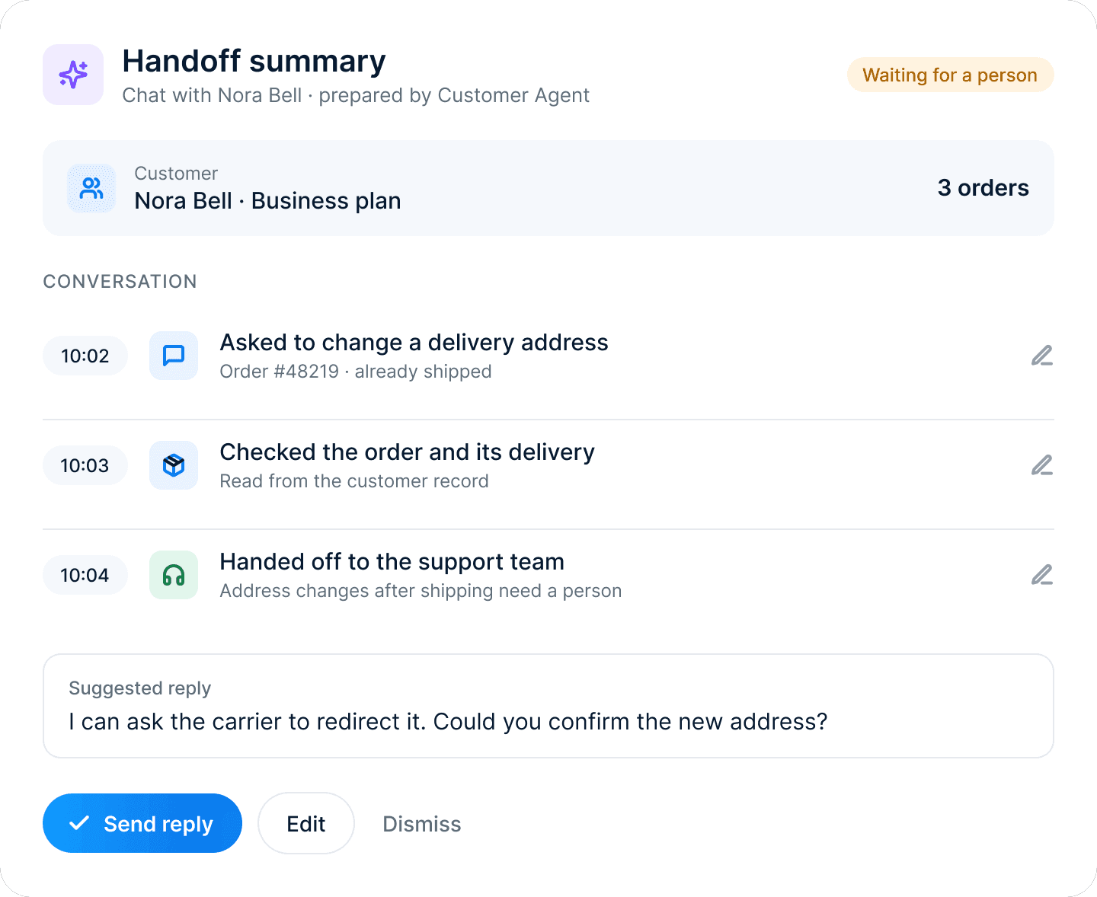The image size is (1097, 897).
Task: Click the chat bubble icon at 10:02
Action: (x=174, y=356)
